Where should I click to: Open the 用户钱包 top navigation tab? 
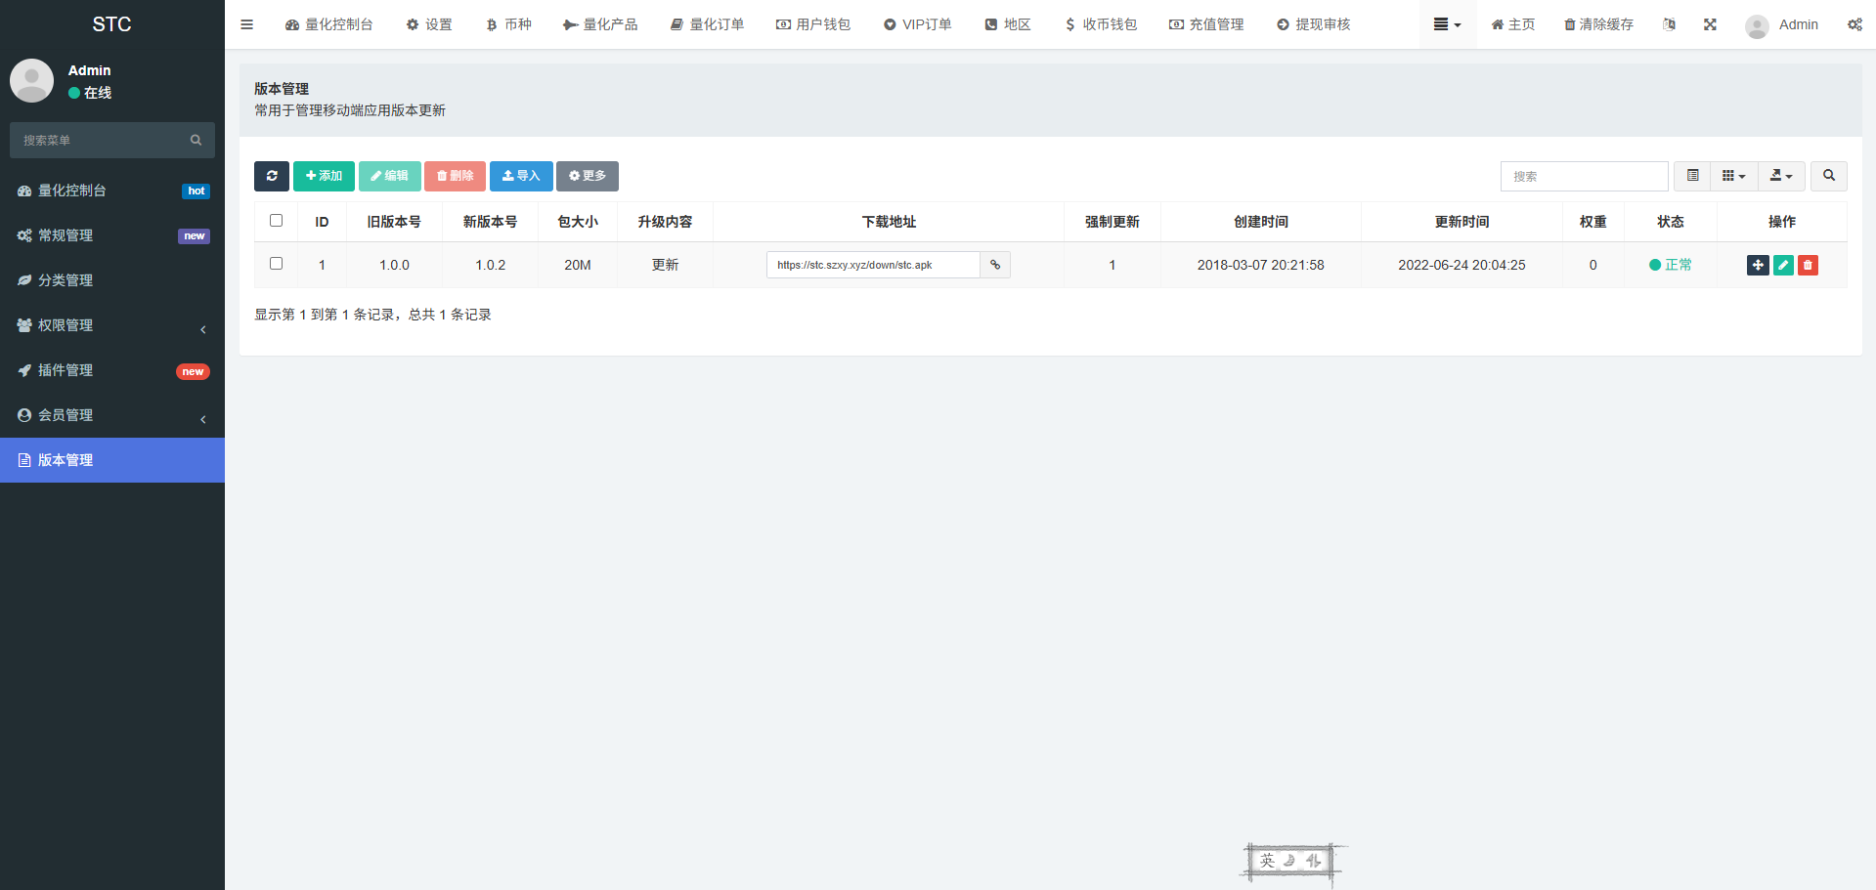point(813,24)
